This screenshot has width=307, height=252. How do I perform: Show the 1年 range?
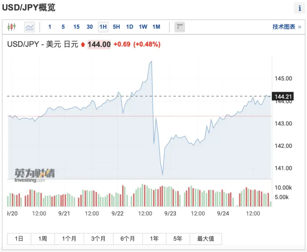(154, 239)
